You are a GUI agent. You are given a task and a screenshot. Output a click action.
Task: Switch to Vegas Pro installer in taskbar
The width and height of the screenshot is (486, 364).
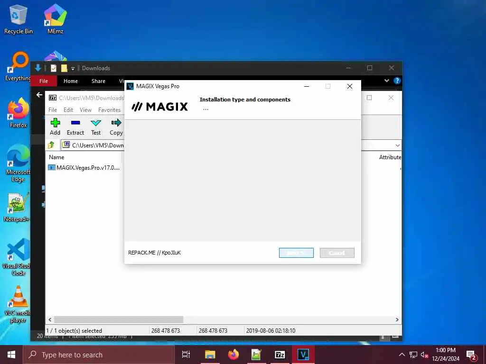click(303, 355)
